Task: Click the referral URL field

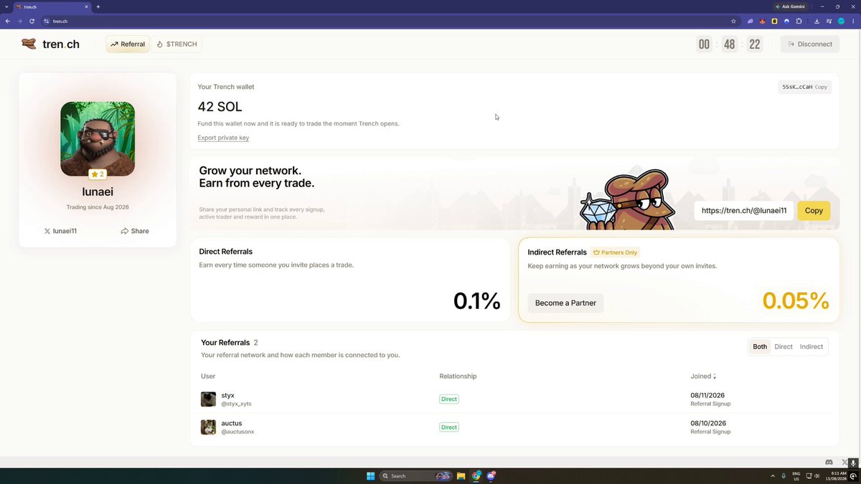Action: (744, 211)
